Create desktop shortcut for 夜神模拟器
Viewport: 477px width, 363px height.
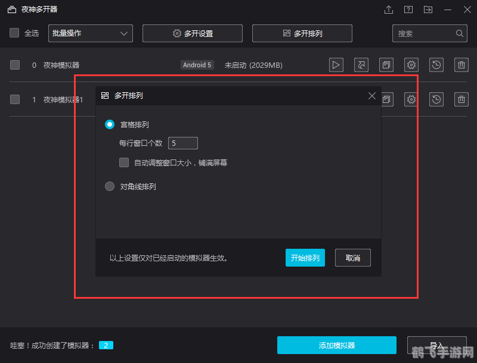(361, 65)
